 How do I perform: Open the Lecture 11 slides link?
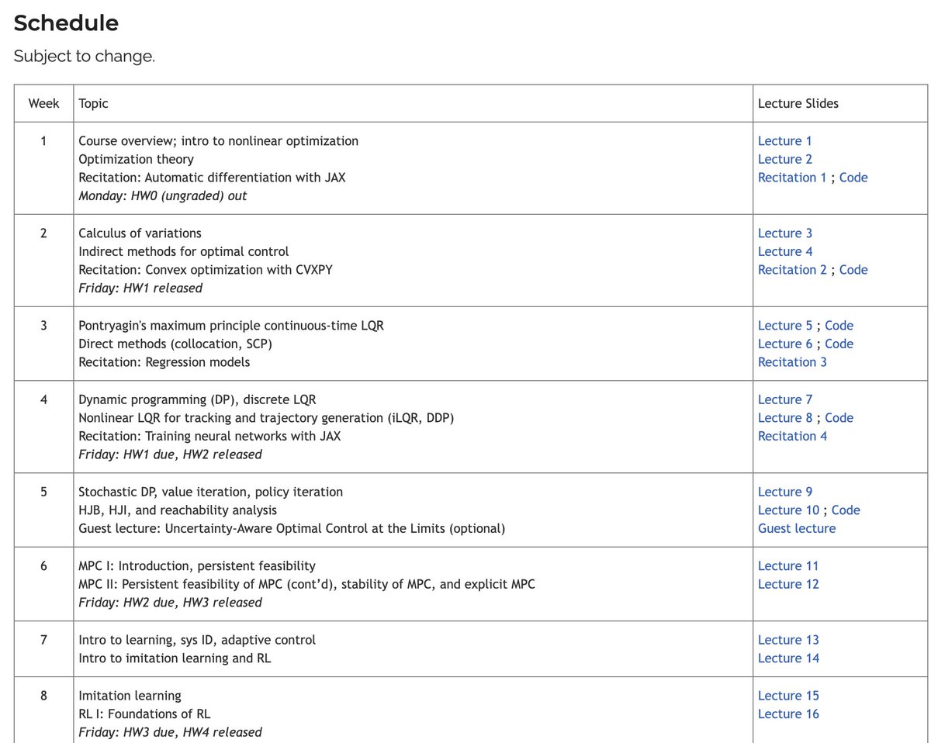[x=788, y=566]
